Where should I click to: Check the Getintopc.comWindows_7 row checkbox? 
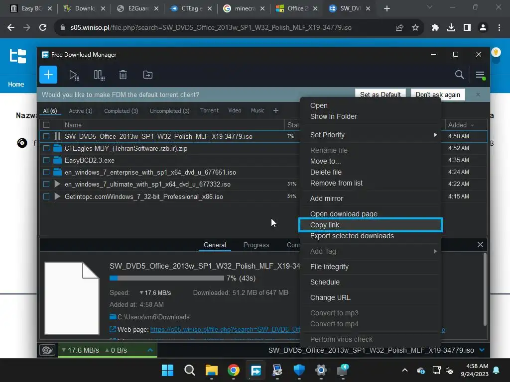point(46,196)
